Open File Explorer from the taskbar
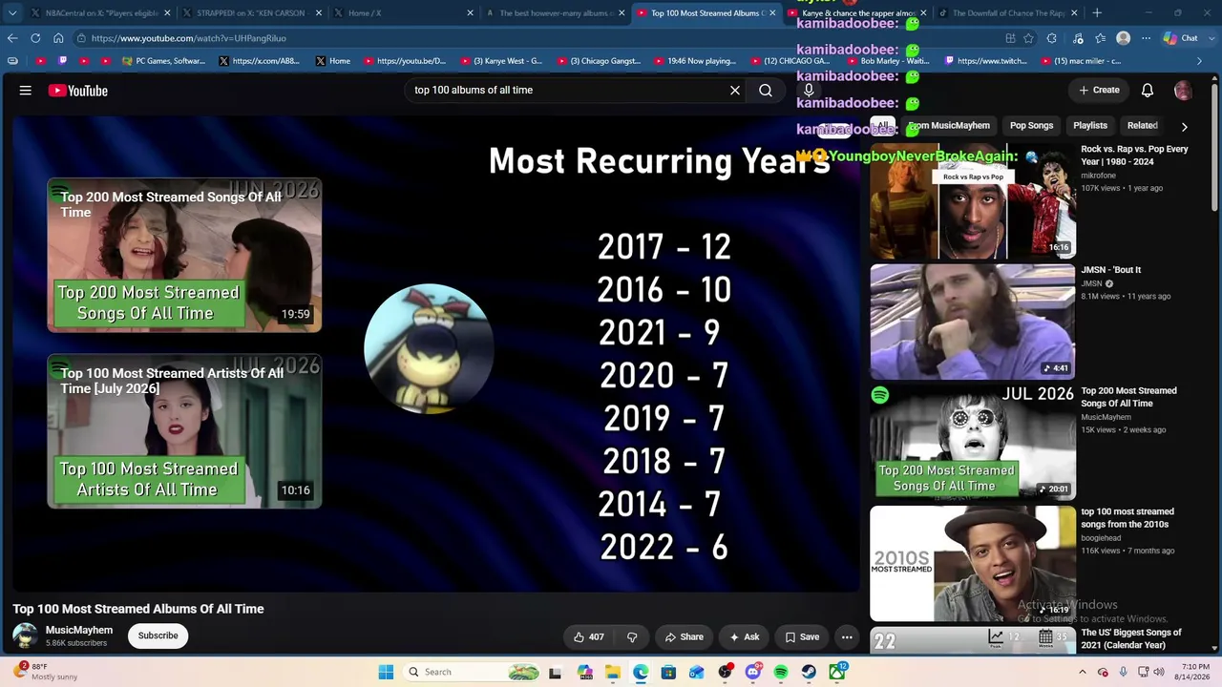Screen dimensions: 1222x687 (x=612, y=672)
